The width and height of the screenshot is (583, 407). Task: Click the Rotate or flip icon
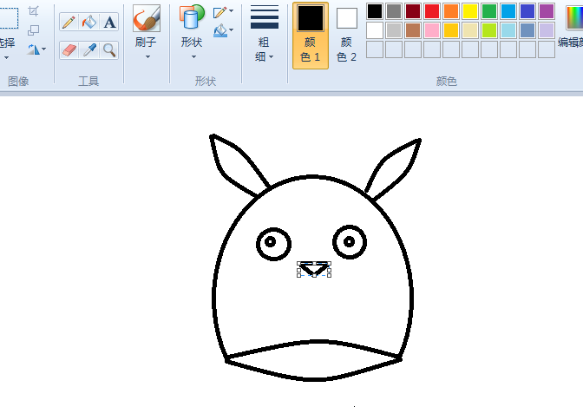[34, 49]
